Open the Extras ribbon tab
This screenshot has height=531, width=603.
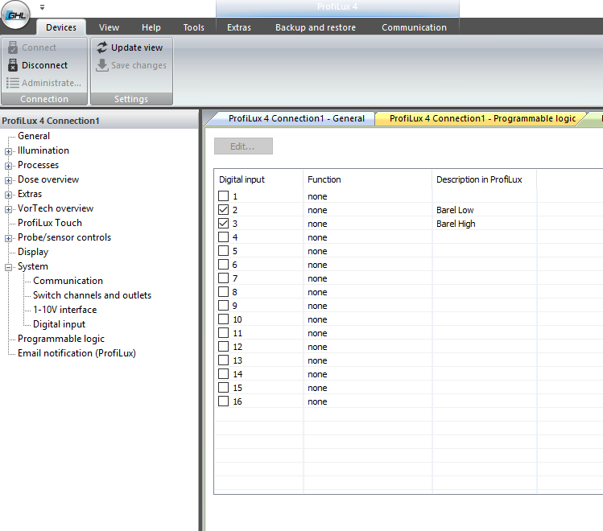[x=239, y=27]
